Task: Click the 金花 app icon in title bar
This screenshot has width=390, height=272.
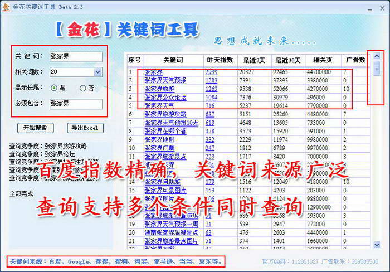Action: tap(6, 5)
